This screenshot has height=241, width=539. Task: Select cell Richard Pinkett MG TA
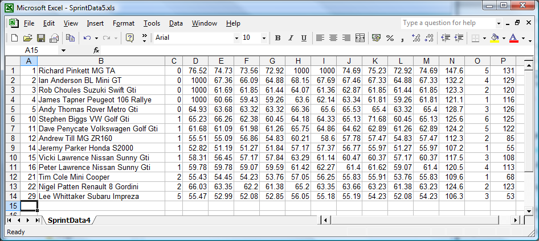pos(101,70)
